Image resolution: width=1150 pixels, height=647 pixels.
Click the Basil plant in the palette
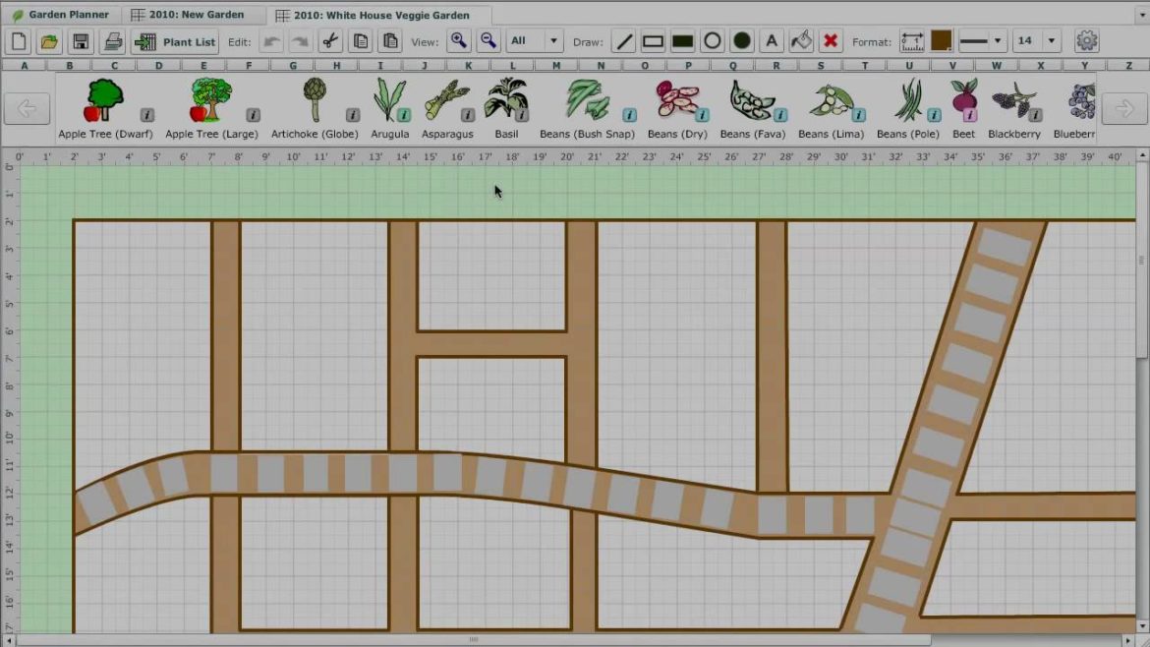(x=506, y=103)
